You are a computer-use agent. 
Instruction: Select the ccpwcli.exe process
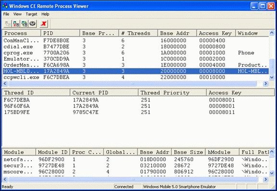(136, 77)
